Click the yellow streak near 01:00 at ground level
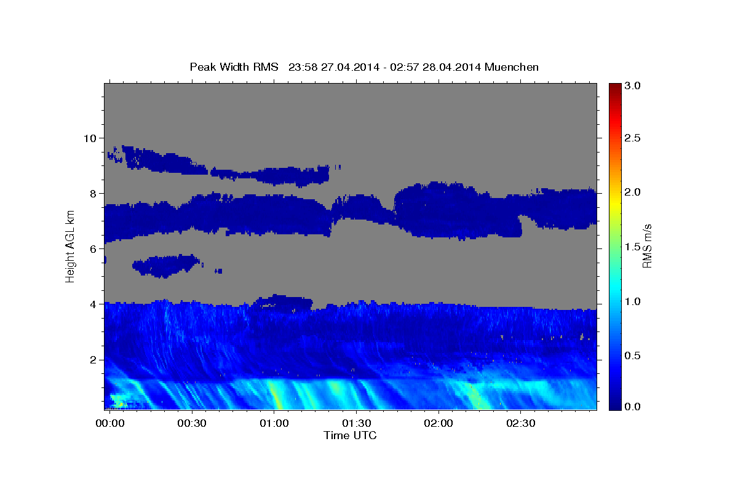 [276, 397]
